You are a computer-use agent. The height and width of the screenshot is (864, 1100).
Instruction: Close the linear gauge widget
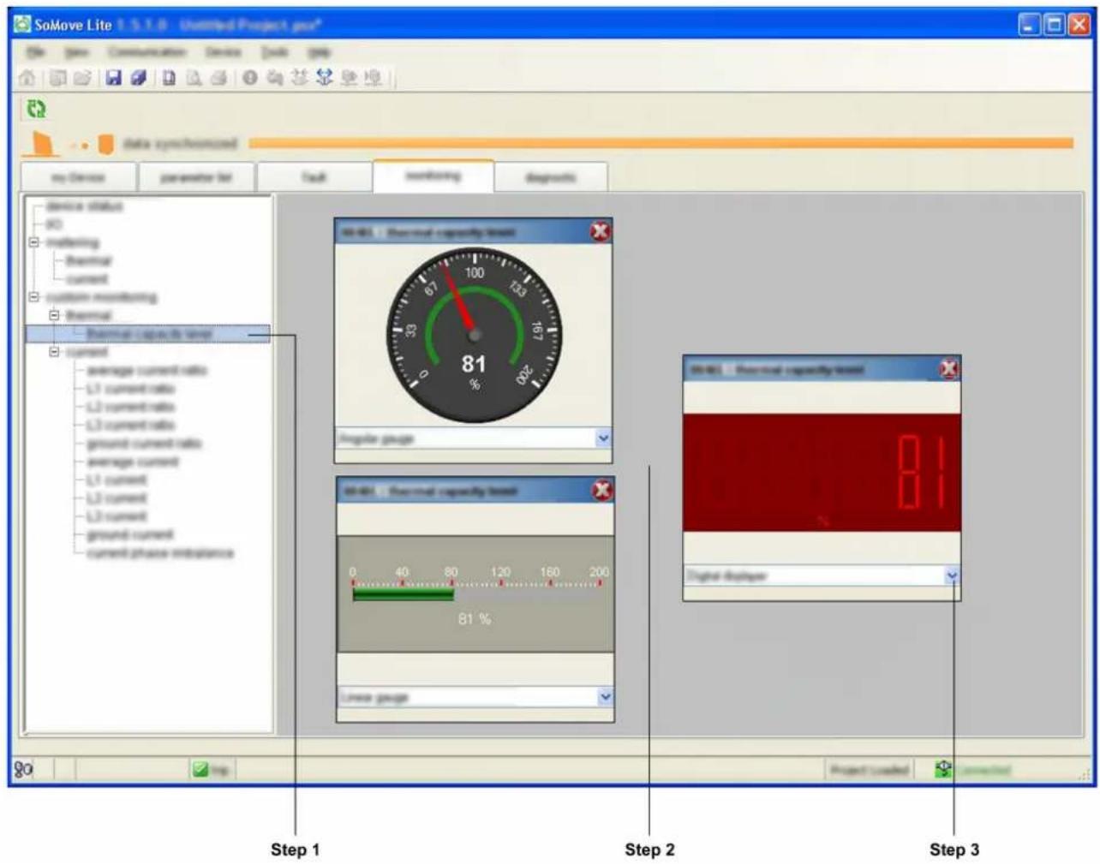[x=602, y=490]
